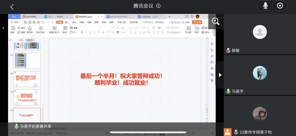Image resolution: width=296 pixels, height=136 pixels.
Task: Toggle Underline formatting in the ribbon
Action: click(x=90, y=32)
